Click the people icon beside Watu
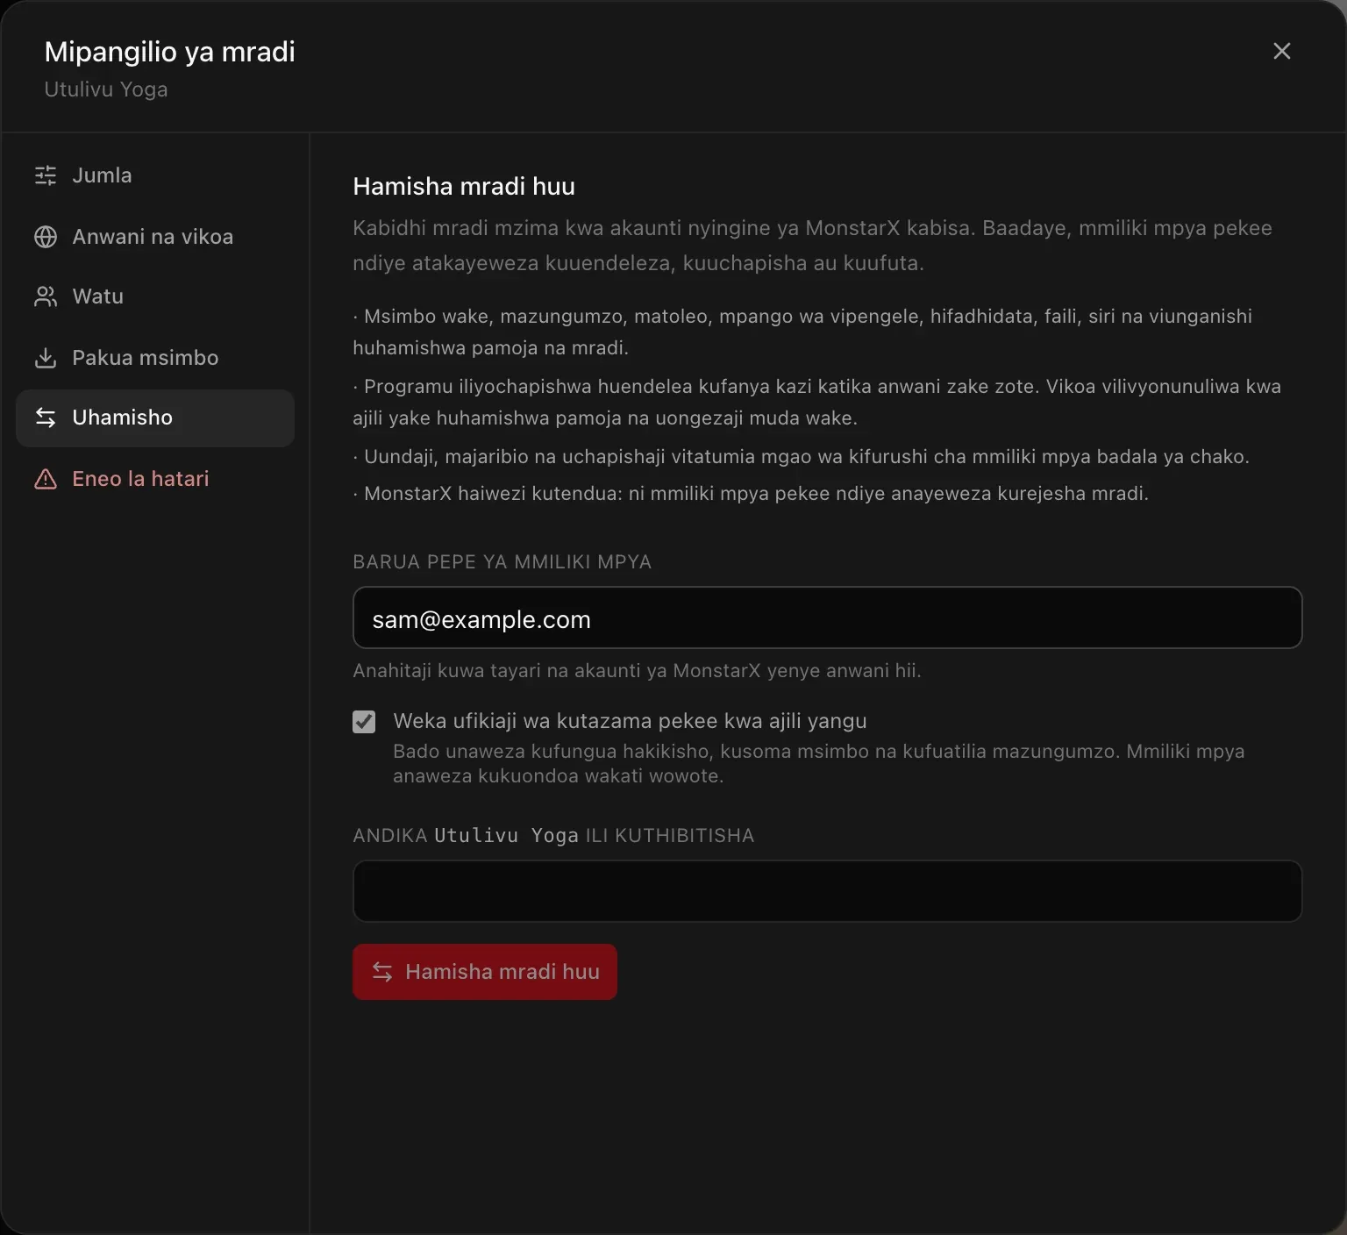This screenshot has width=1347, height=1235. 46,296
